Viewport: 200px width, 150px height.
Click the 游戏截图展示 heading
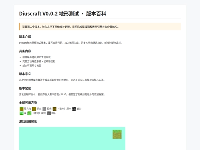tap(28, 121)
